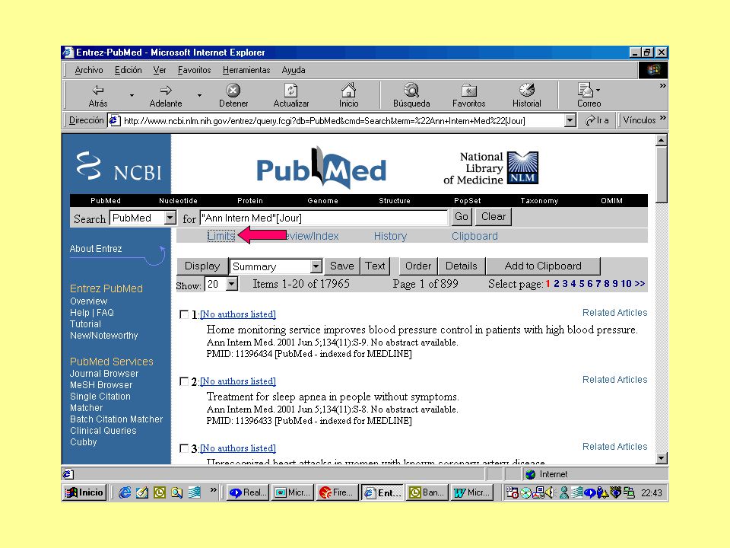Switch to the Word Micr... taskbar window
The height and width of the screenshot is (548, 730).
[x=471, y=492]
